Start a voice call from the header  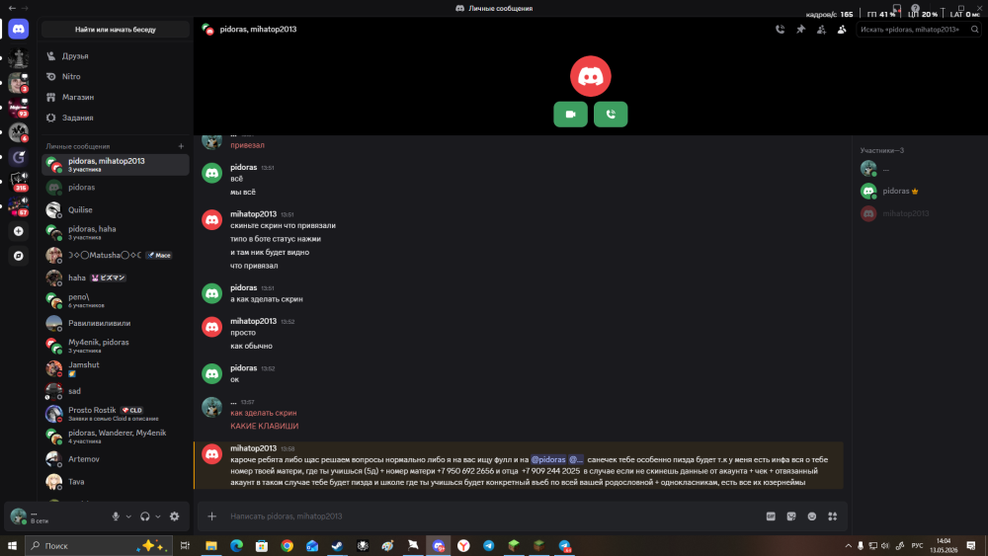781,29
